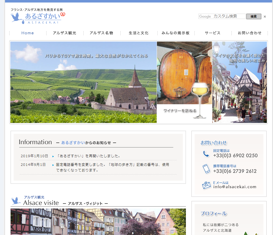The height and width of the screenshot is (235, 273).
Task: Click the ワイナリーを訪ねる wine barrel image
Action: (185, 82)
